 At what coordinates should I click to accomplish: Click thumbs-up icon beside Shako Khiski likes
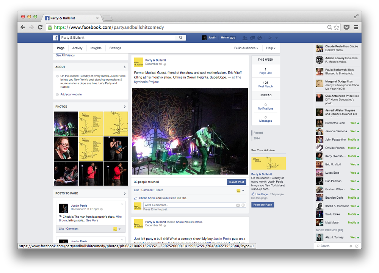[x=136, y=198]
